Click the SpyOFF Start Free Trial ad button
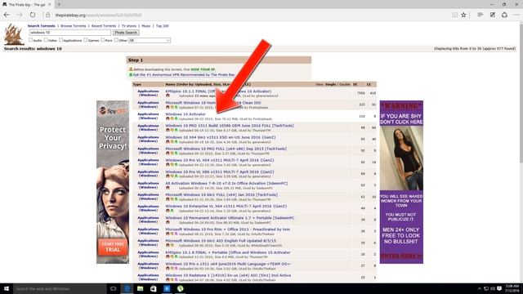This screenshot has height=294, width=523. pyautogui.click(x=113, y=247)
